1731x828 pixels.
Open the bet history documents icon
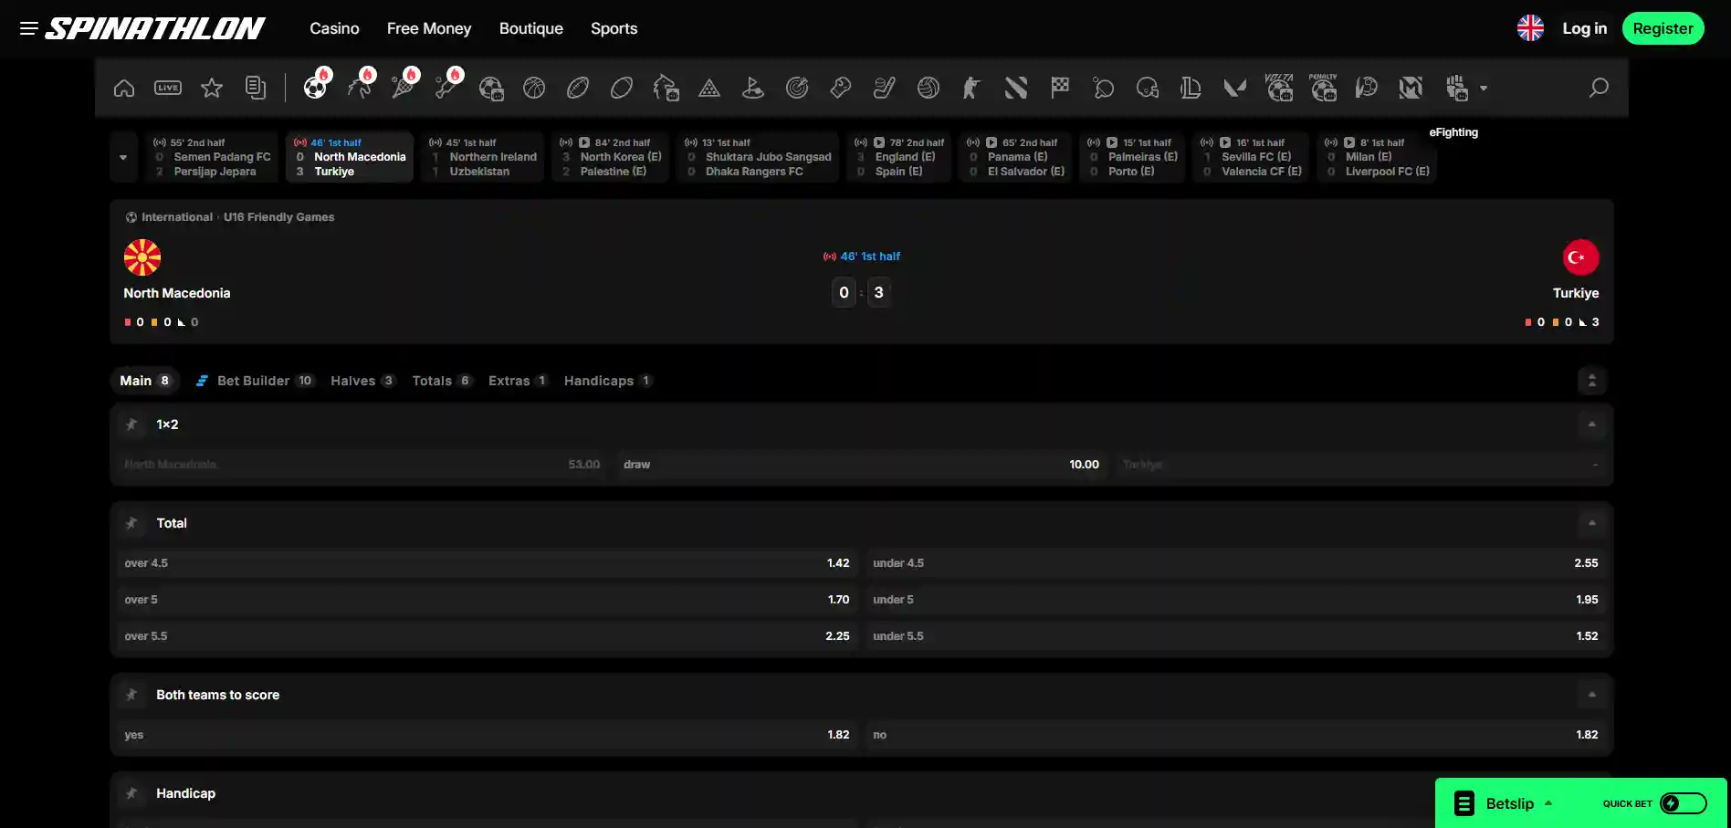click(256, 88)
